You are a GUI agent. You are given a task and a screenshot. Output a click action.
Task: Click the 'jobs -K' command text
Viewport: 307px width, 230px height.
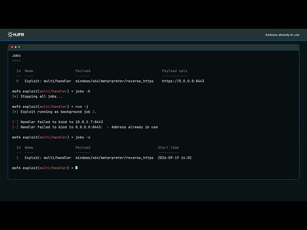(83, 92)
